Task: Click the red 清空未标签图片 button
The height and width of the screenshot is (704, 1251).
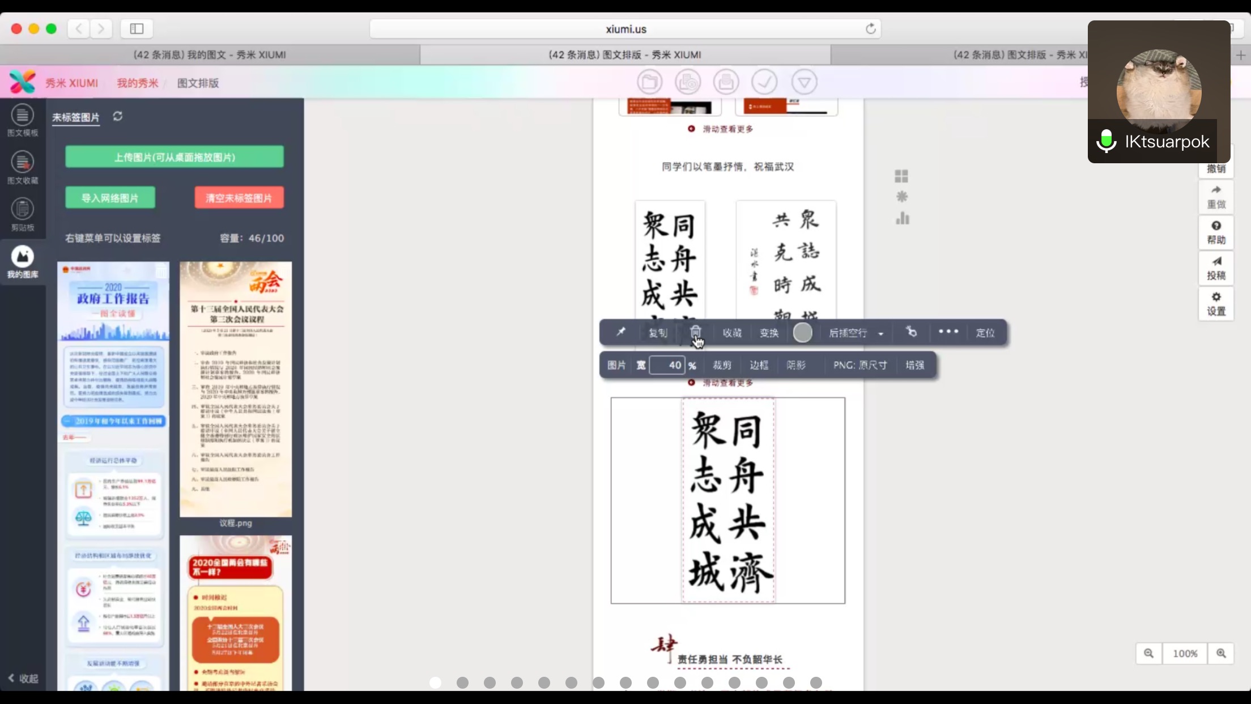Action: click(239, 198)
